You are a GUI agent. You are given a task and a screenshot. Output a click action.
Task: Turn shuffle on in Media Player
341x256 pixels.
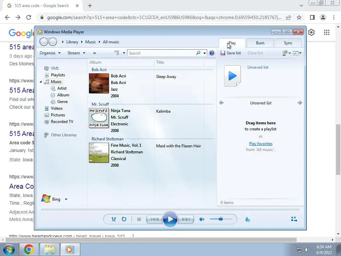click(x=114, y=219)
